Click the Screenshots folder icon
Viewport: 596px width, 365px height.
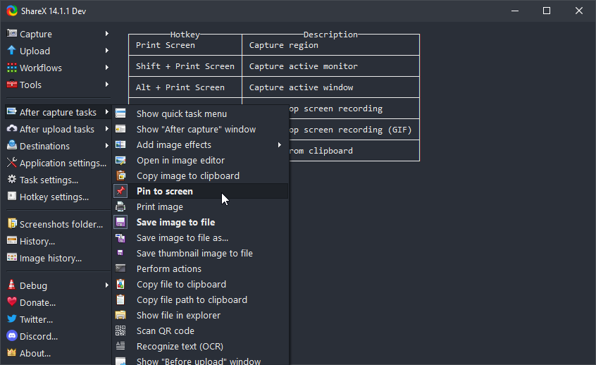click(x=12, y=223)
